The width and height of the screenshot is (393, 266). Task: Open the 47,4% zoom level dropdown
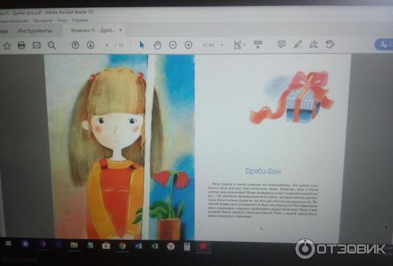(x=221, y=45)
